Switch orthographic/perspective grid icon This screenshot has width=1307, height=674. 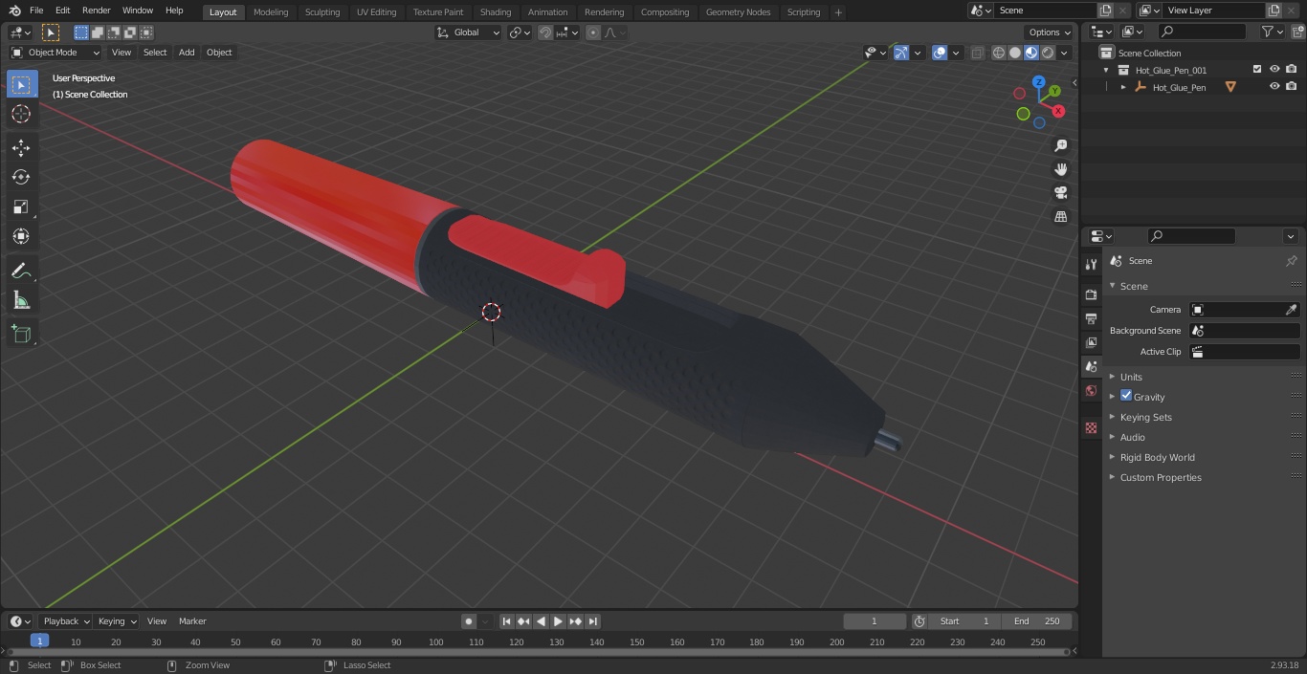pyautogui.click(x=1060, y=217)
